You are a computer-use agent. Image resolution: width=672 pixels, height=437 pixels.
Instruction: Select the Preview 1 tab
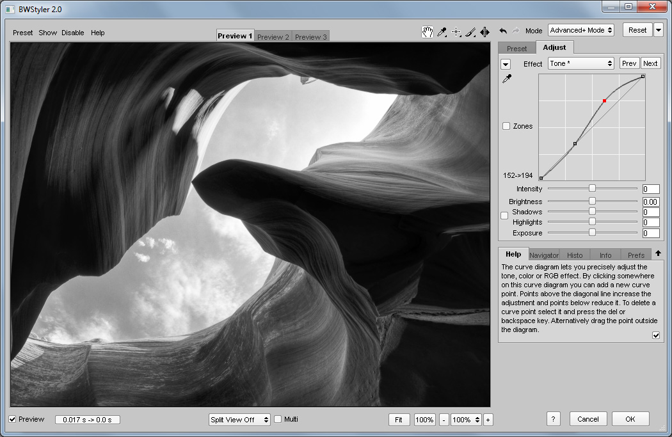coord(235,36)
